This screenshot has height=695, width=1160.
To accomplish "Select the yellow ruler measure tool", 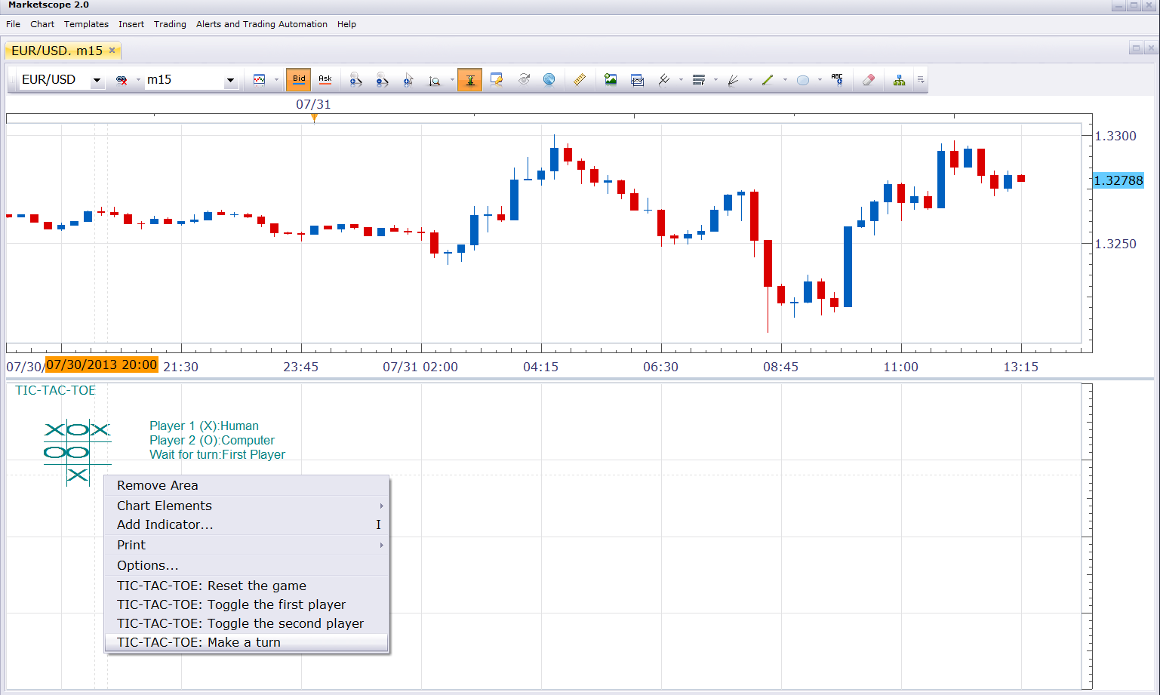I will click(579, 79).
